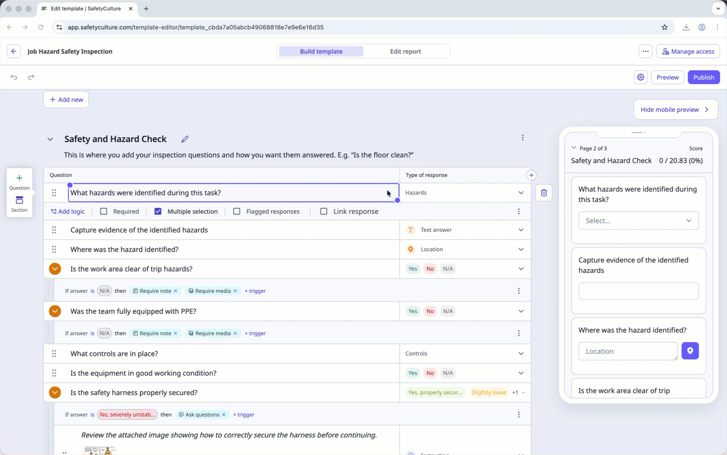Uncheck Multiple selection
727x455 pixels.
(158, 211)
